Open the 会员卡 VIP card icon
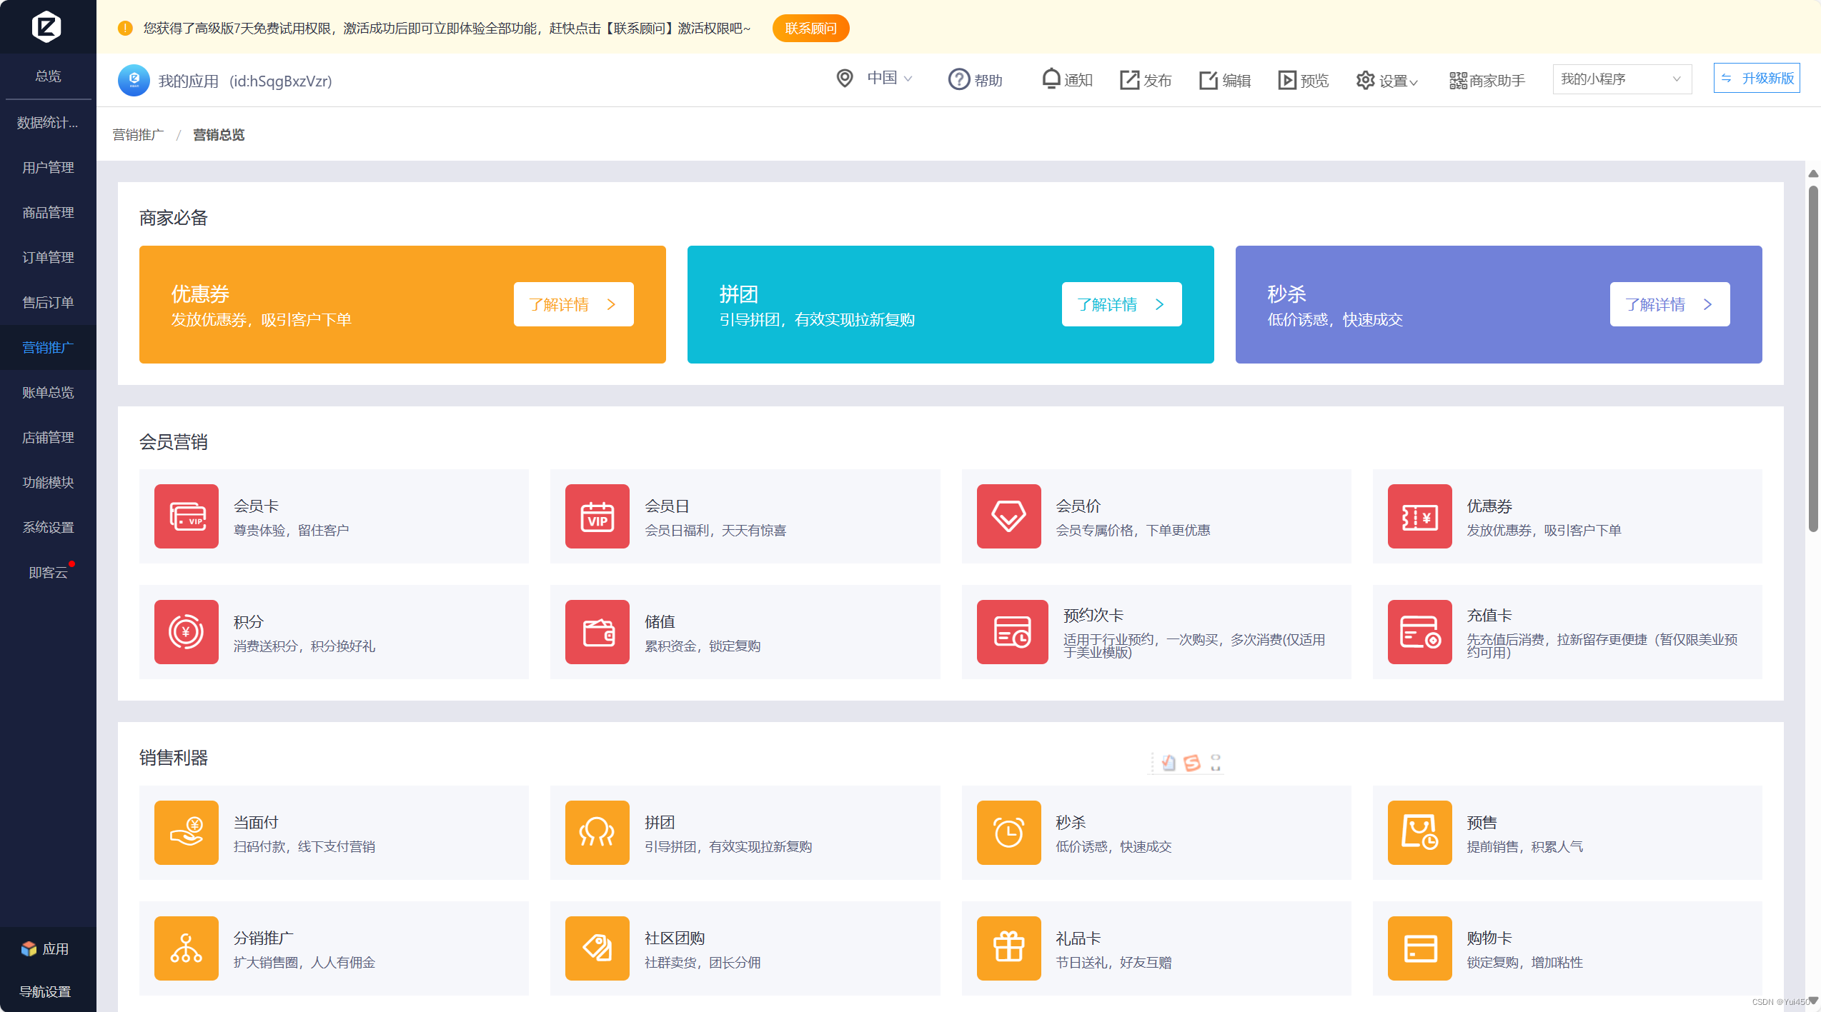The image size is (1821, 1012). point(187,516)
